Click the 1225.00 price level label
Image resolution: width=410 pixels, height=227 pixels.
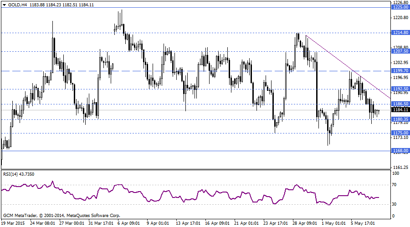click(x=400, y=7)
